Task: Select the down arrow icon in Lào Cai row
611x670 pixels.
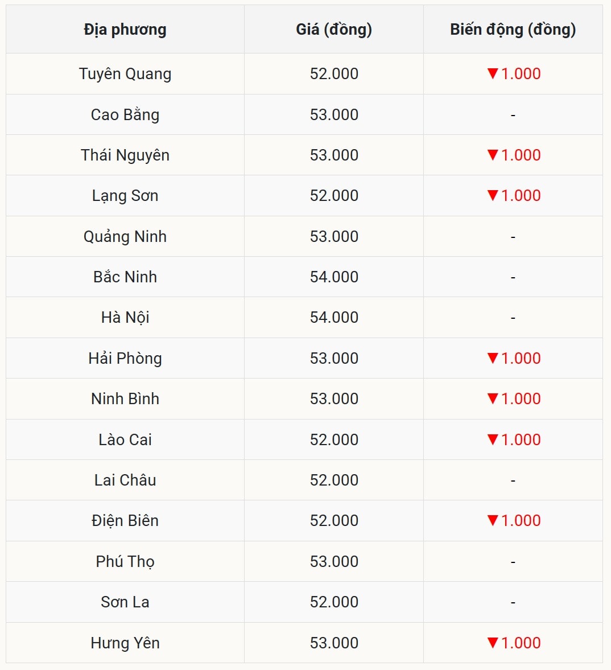Action: [493, 439]
